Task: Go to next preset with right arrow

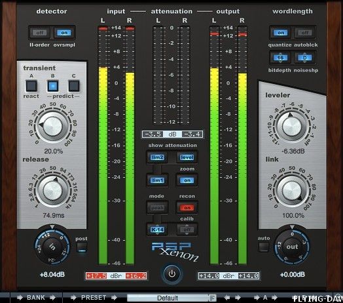Action: [x=238, y=298]
